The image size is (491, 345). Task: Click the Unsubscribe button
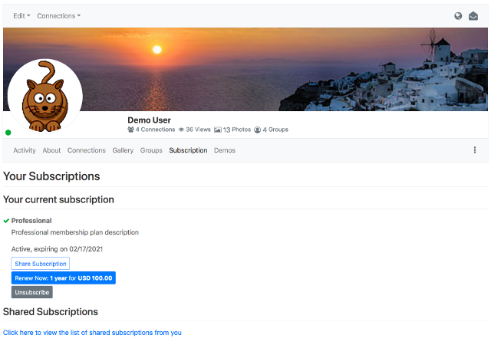[32, 292]
